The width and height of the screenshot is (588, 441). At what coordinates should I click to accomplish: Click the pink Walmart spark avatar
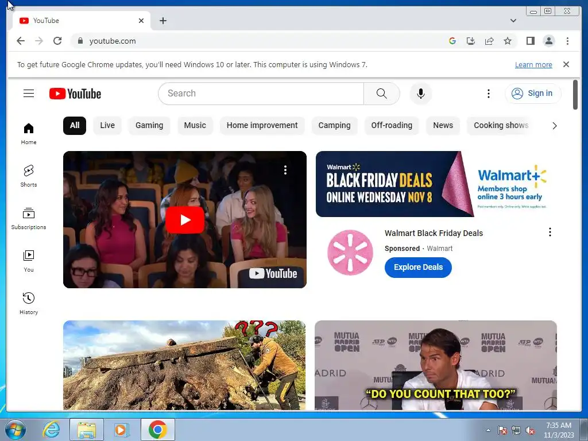[x=350, y=253]
